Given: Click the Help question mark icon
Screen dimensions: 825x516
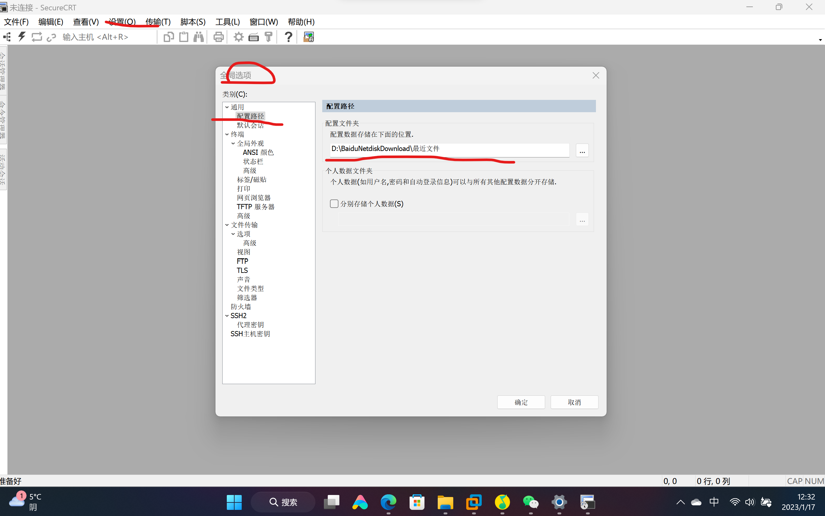Looking at the screenshot, I should point(288,37).
